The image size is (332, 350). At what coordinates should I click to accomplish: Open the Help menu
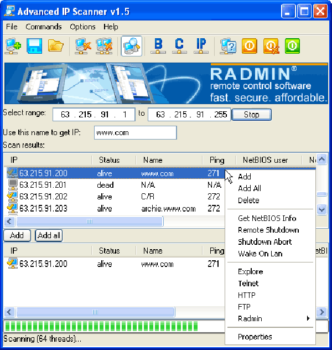pos(111,27)
